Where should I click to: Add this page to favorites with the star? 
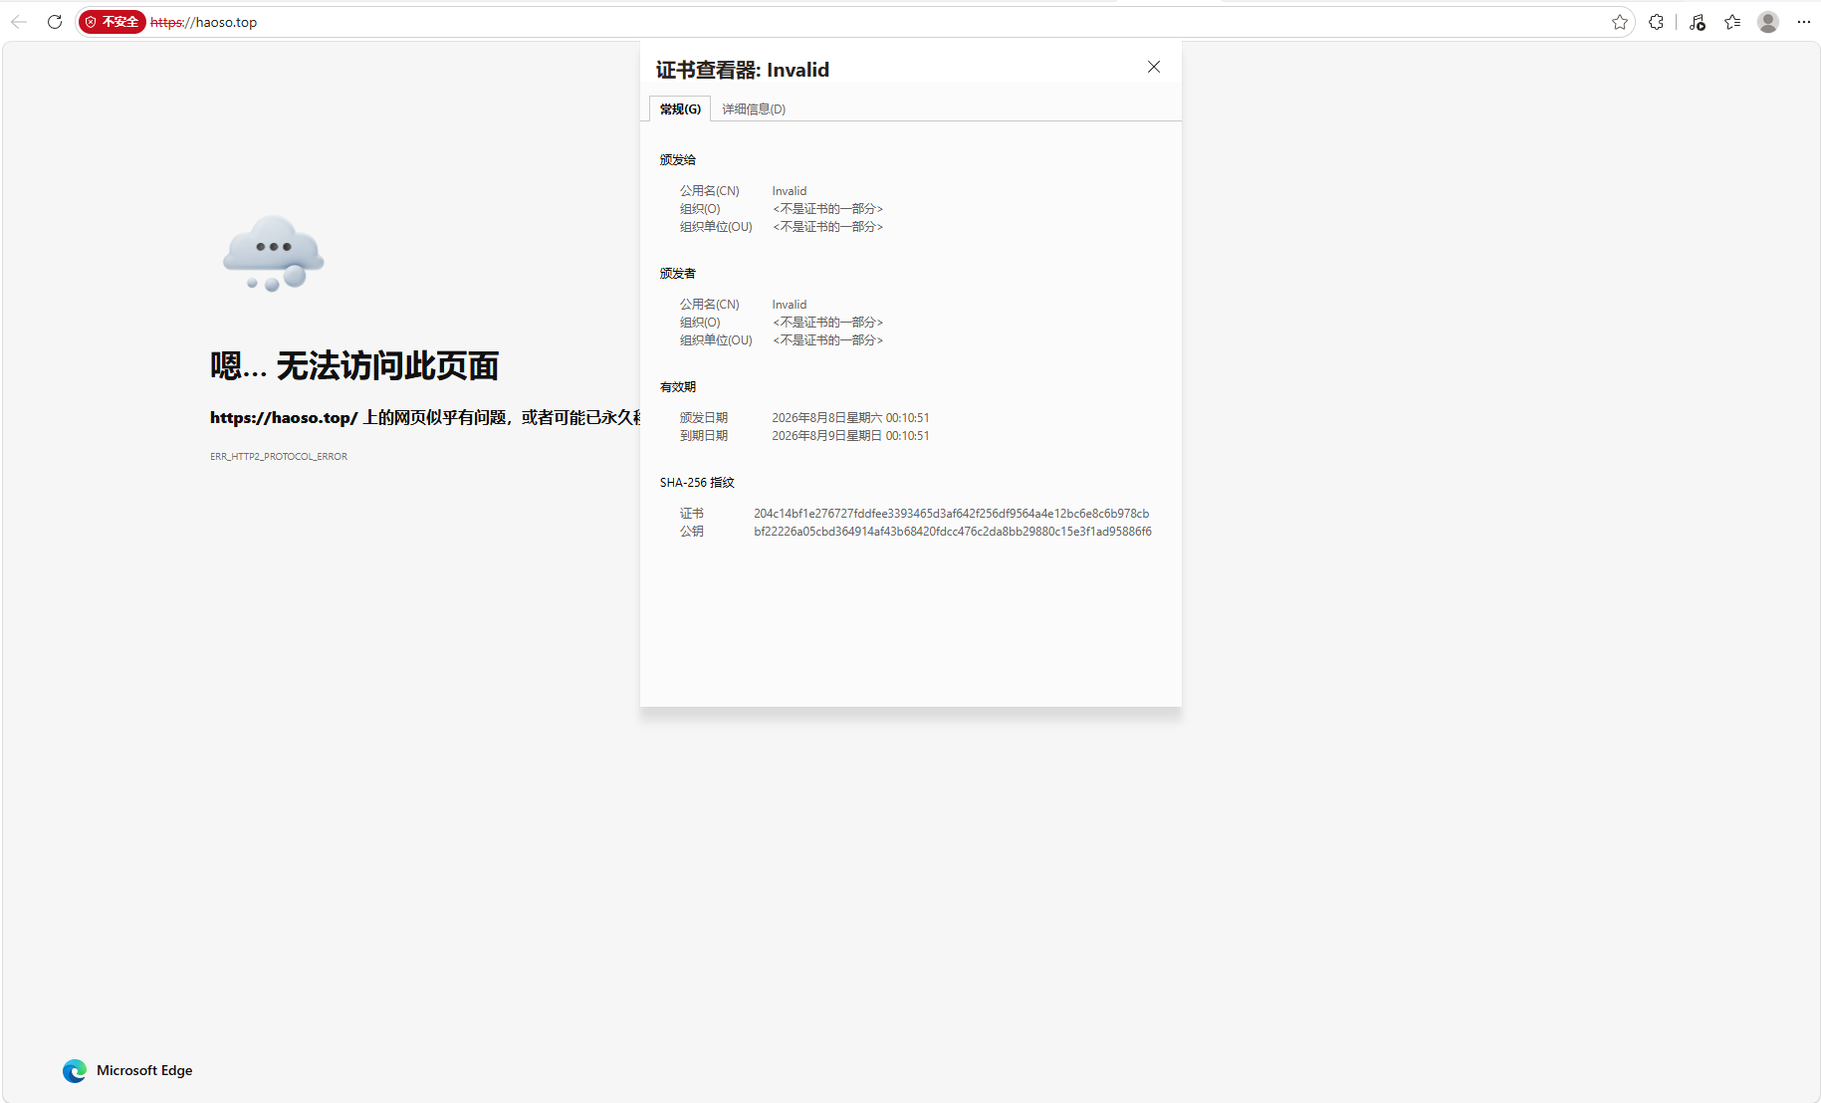tap(1620, 22)
